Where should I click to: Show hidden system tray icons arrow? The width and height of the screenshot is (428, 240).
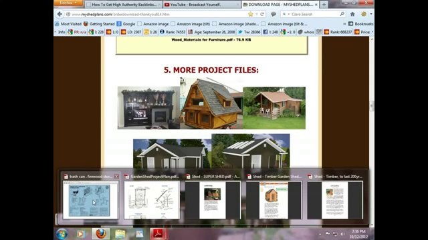pos(320,234)
